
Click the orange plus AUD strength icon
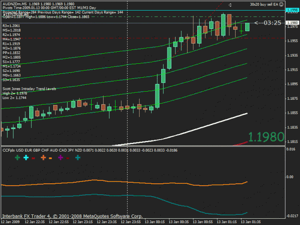pyautogui.click(x=43, y=158)
